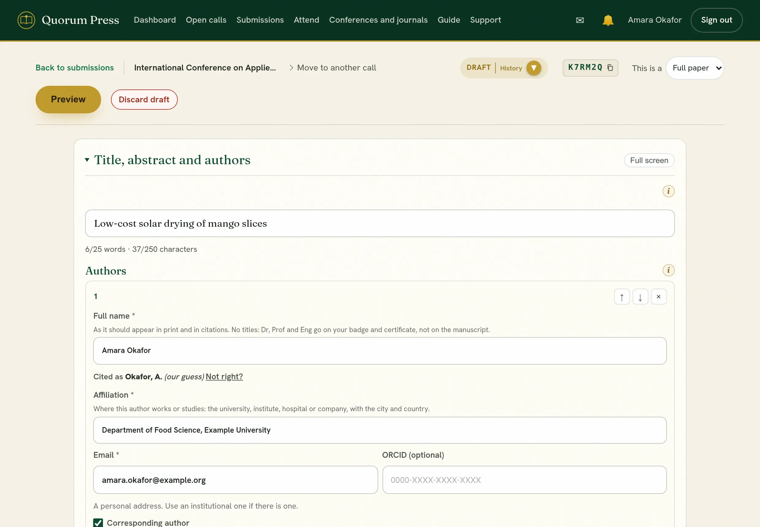Click the 6/25 words character counter
Screen dimensions: 760x527
tap(141, 249)
